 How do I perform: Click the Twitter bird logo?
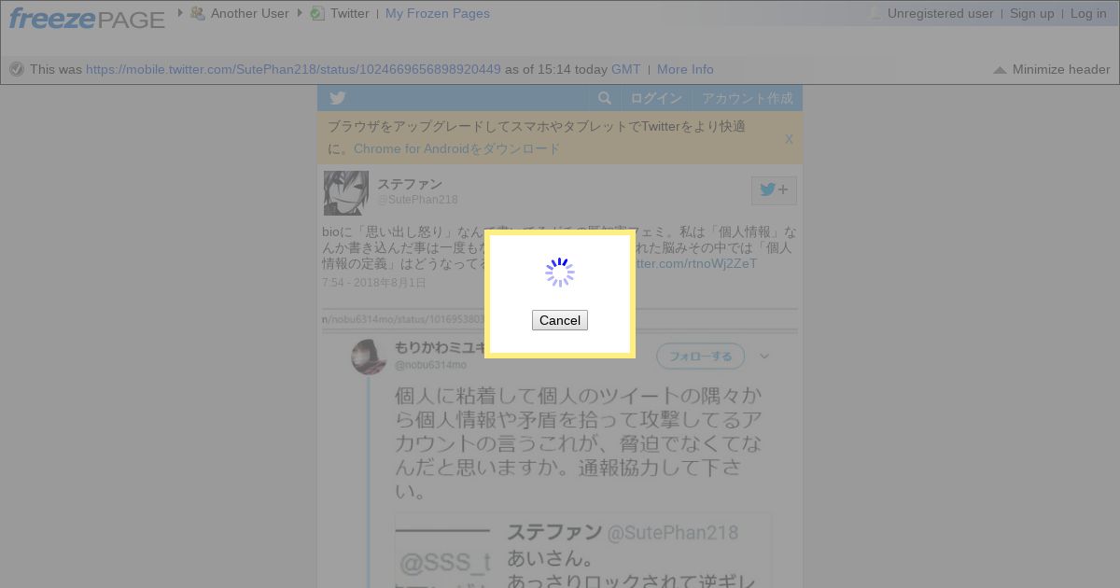(337, 98)
